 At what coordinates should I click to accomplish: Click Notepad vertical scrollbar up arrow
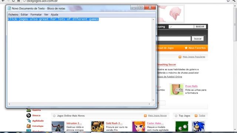point(153,20)
